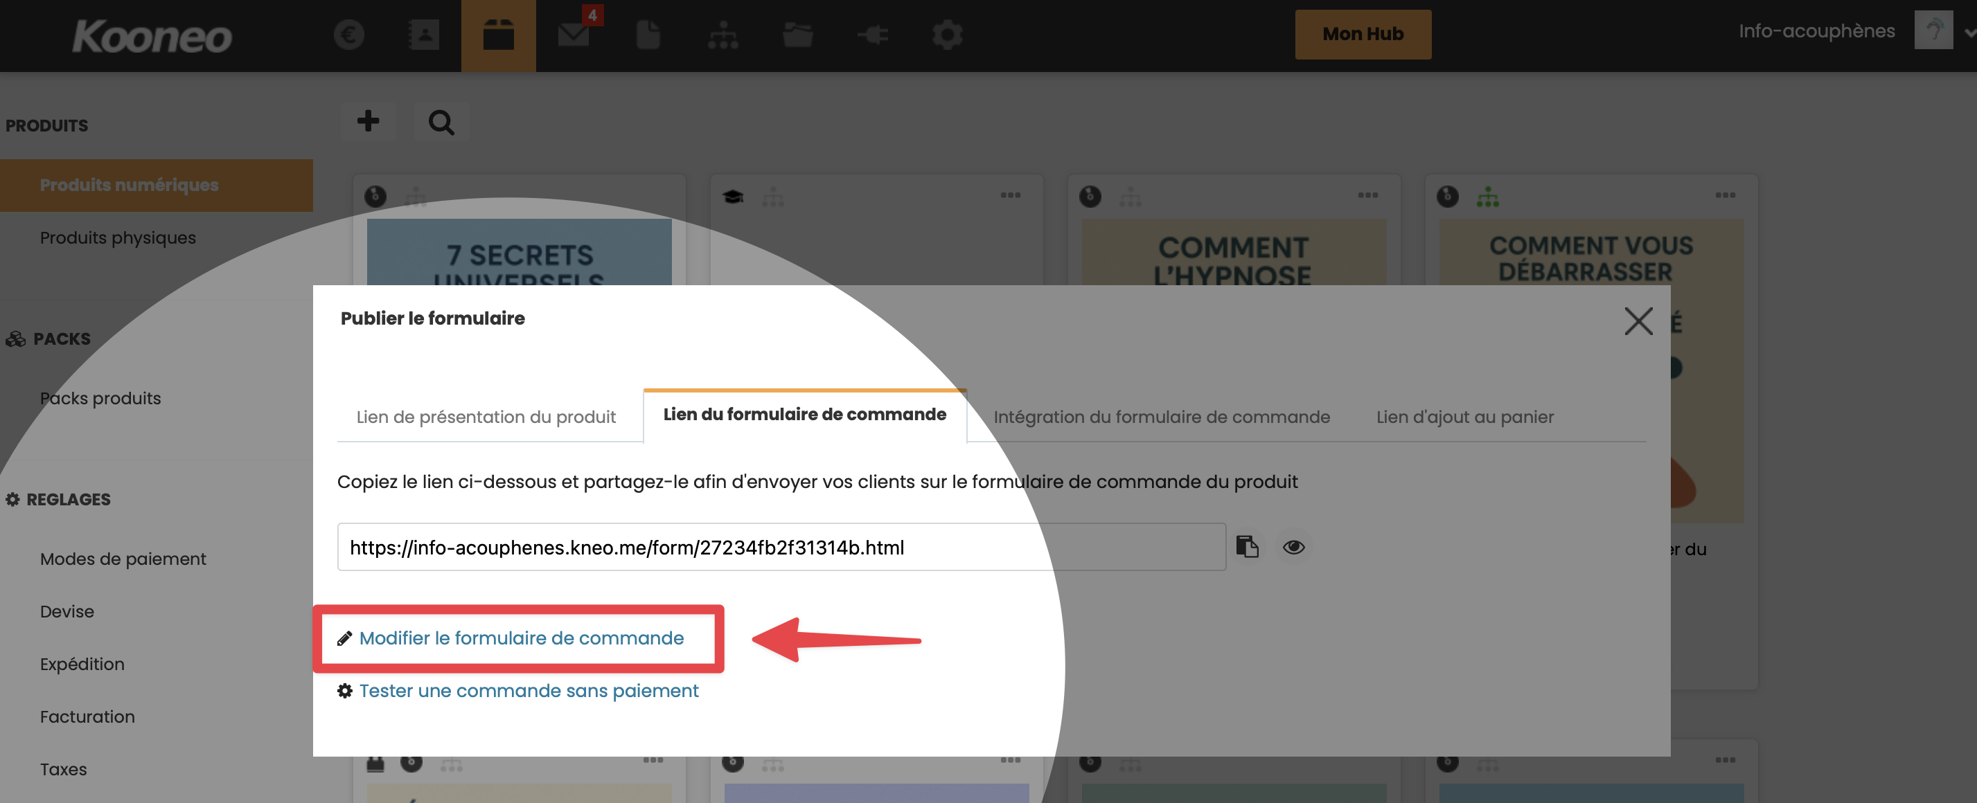Open Devise settings in the sidebar
Viewport: 1977px width, 803px height.
67,611
